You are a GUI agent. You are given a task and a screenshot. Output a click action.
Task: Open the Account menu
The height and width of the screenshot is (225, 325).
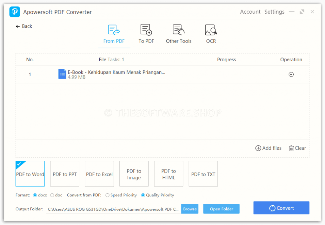(x=250, y=12)
